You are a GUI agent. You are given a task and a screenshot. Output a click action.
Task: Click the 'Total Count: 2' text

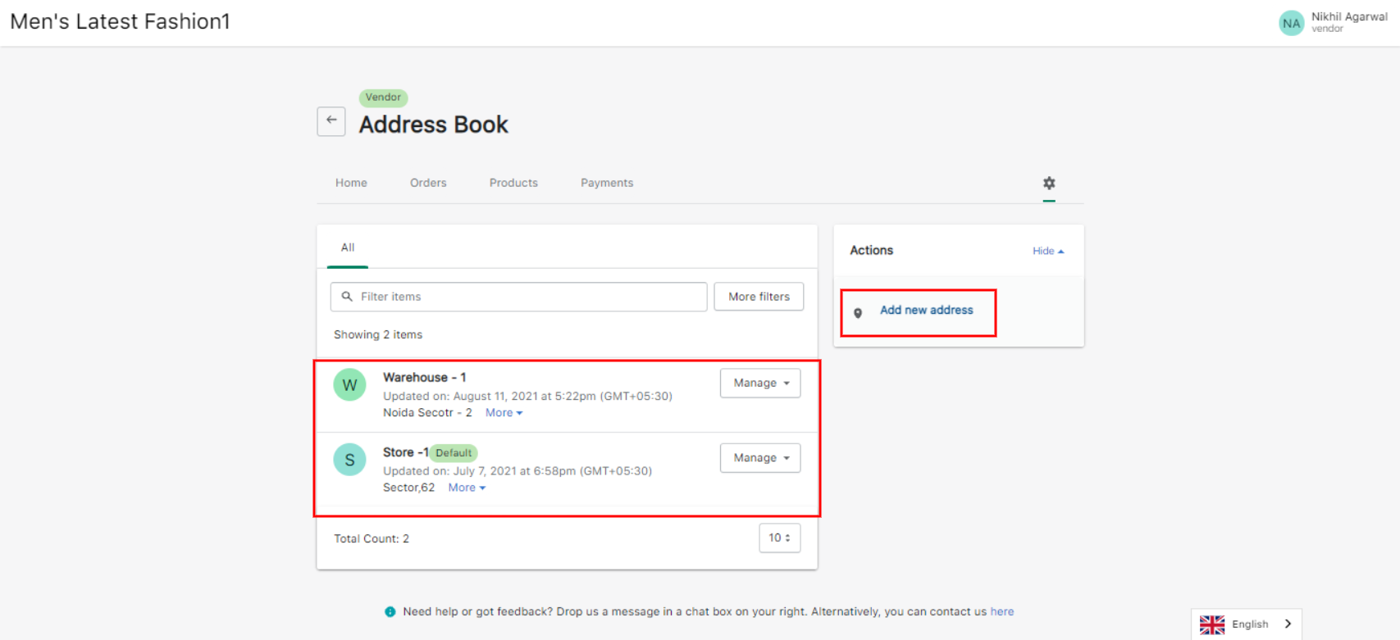click(x=372, y=538)
